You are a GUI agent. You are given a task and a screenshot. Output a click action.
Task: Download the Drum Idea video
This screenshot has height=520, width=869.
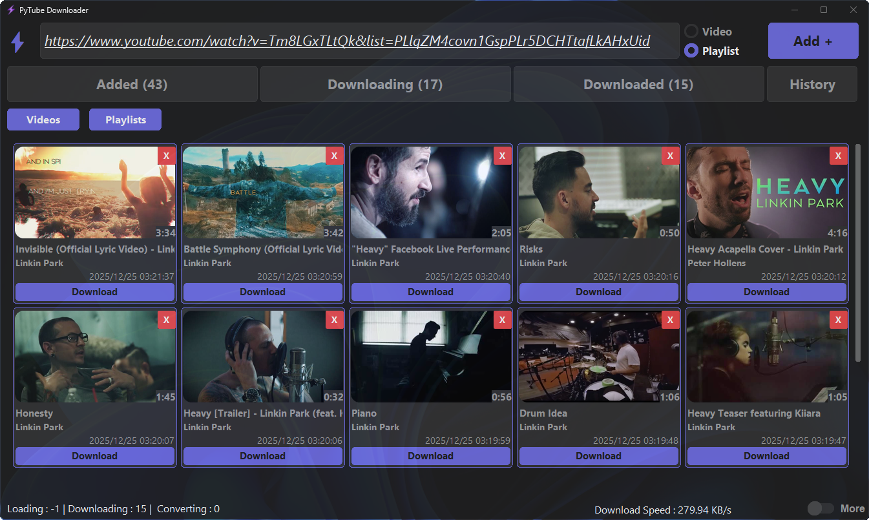tap(598, 456)
